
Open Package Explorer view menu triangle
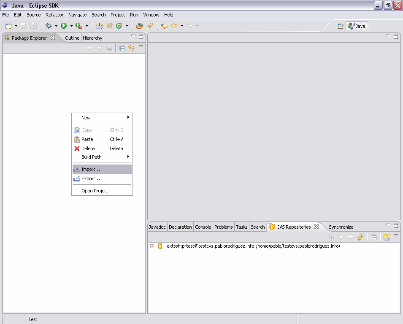pos(141,46)
